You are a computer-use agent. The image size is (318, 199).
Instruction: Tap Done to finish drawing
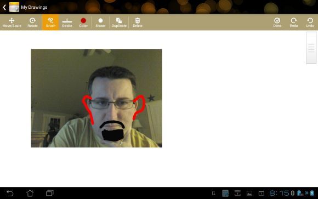(277, 22)
